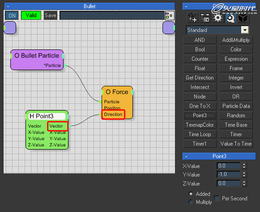Select the O Bullet Particle node
The image size is (260, 212).
tap(37, 60)
